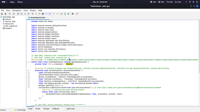Viewport: 200px width, 112px height.
Task: Open the Navigation menu
Action: pyautogui.click(x=17, y=11)
